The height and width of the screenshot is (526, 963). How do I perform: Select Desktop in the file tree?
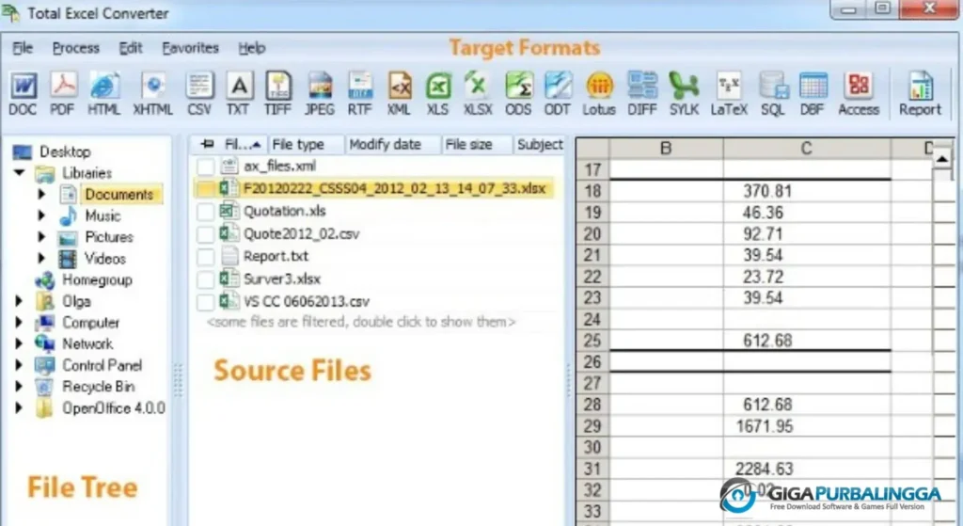pos(65,151)
